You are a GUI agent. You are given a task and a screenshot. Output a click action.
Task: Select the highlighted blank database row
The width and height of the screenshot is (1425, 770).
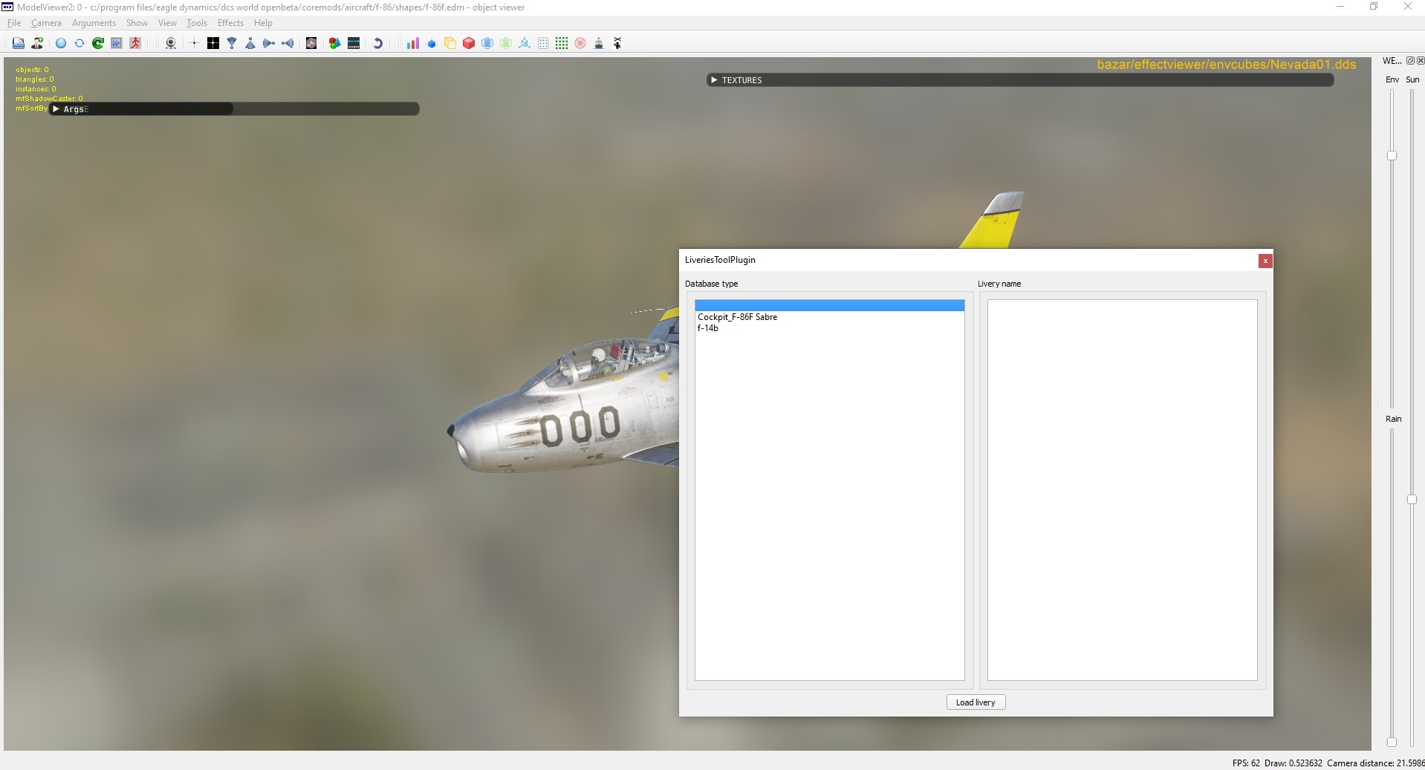coord(829,305)
